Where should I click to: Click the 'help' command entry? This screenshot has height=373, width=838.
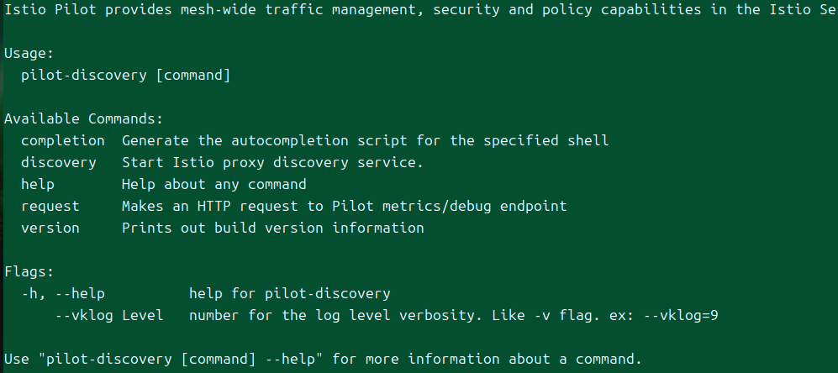38,184
